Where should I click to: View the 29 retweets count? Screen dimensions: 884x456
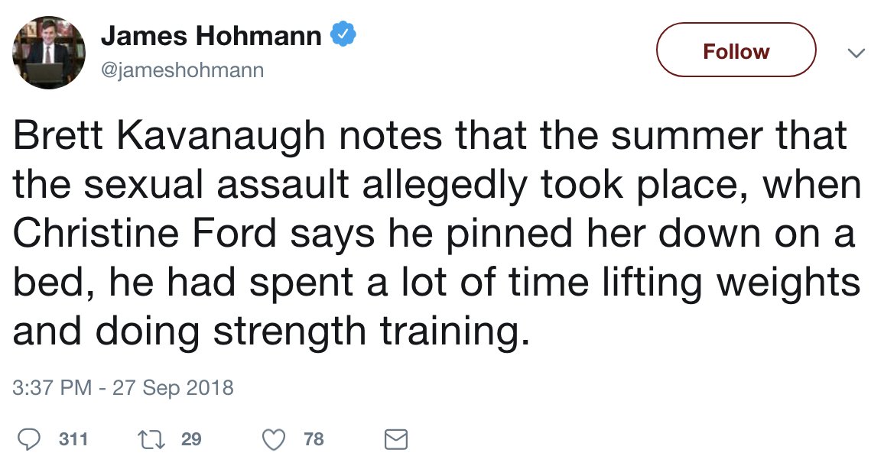click(x=191, y=439)
